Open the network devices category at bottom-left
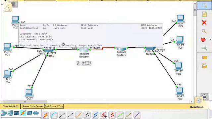 4,113
